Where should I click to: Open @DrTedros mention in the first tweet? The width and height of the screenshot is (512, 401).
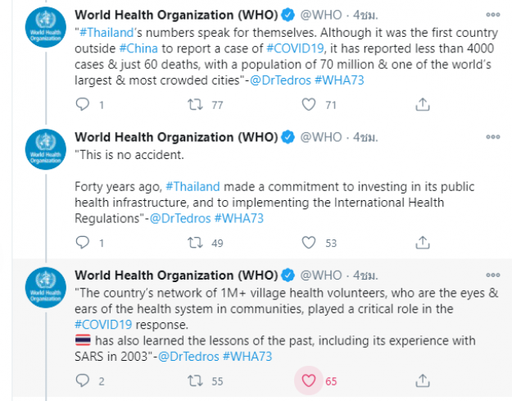point(280,80)
